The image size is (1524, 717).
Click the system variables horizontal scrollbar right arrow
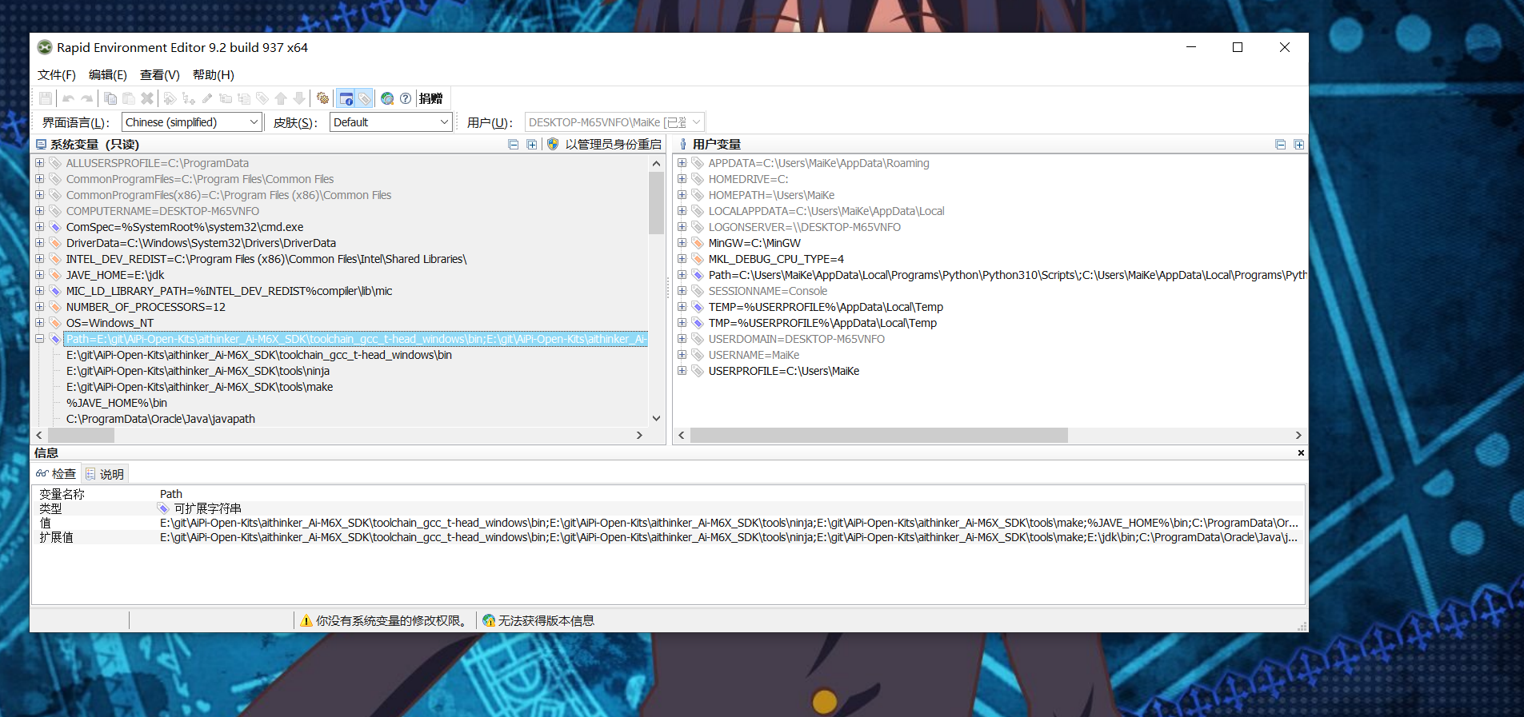coord(639,436)
